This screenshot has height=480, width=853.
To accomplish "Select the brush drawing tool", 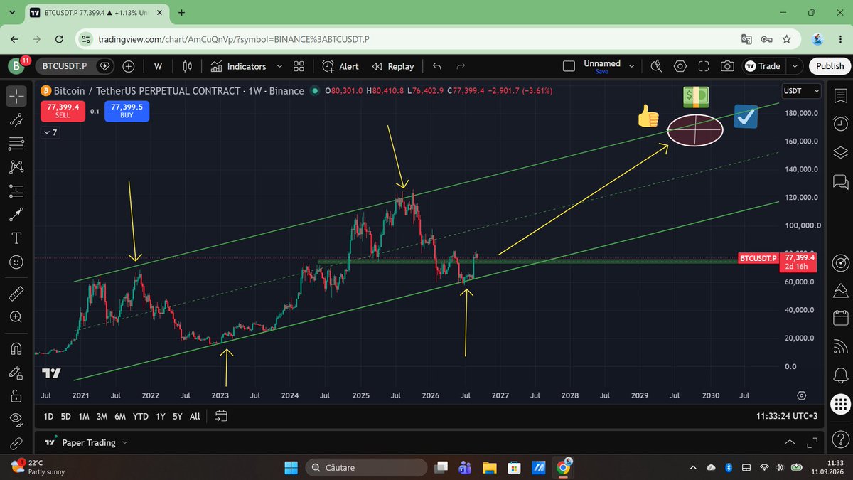I will [16, 214].
